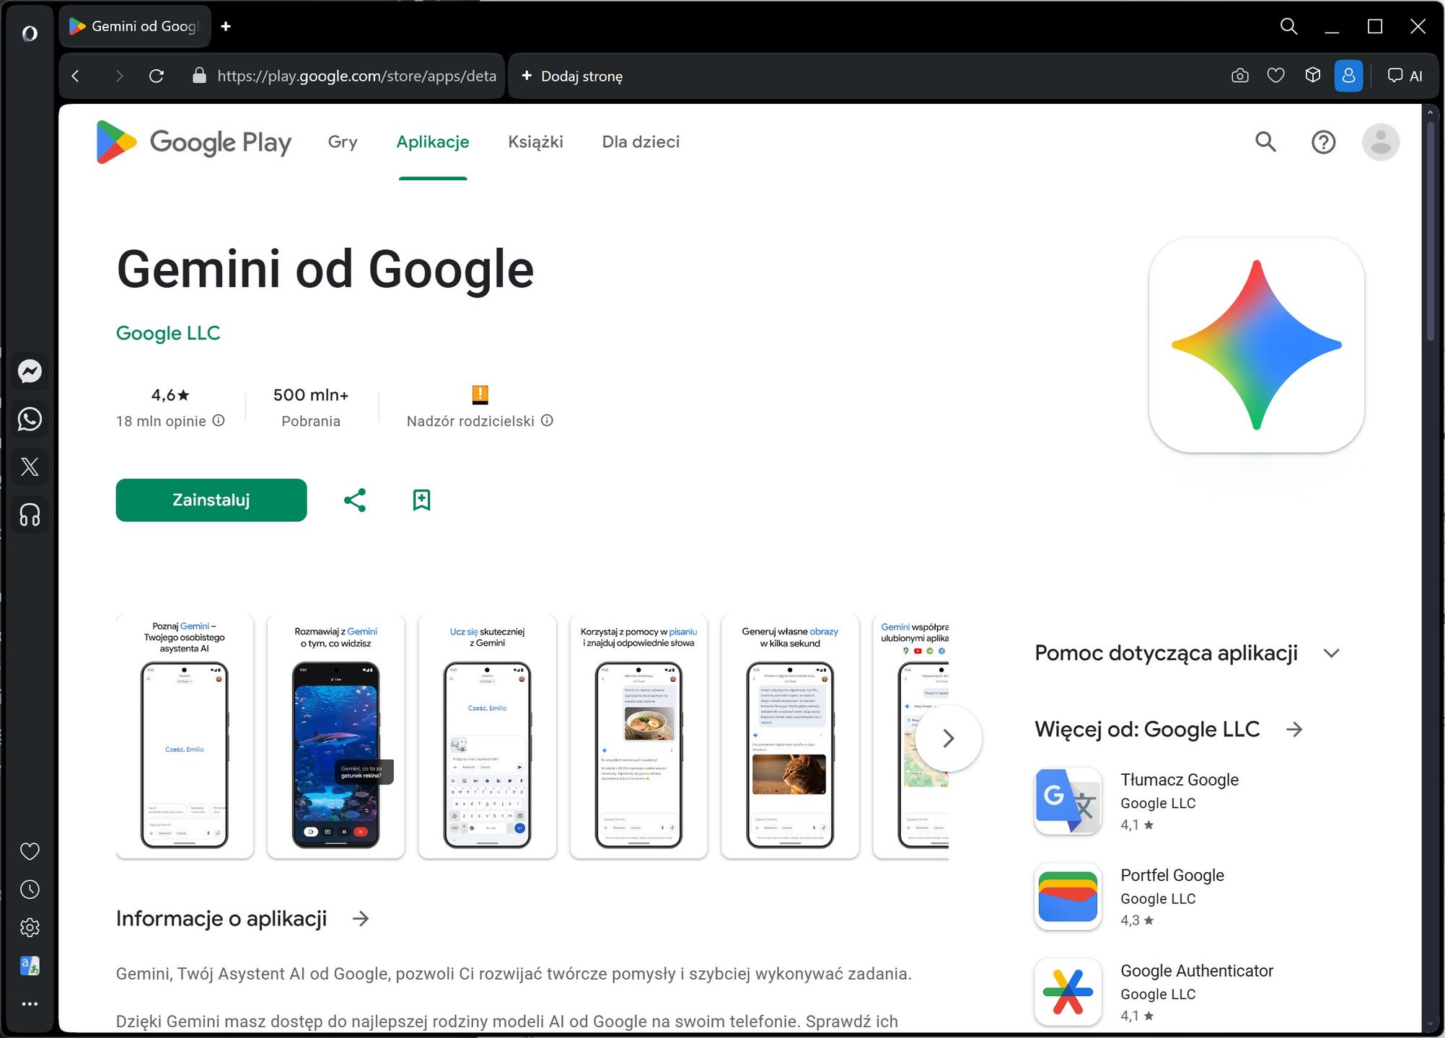This screenshot has height=1038, width=1445.
Task: Open Więcej od: Google LLC arrow
Action: 1295,729
